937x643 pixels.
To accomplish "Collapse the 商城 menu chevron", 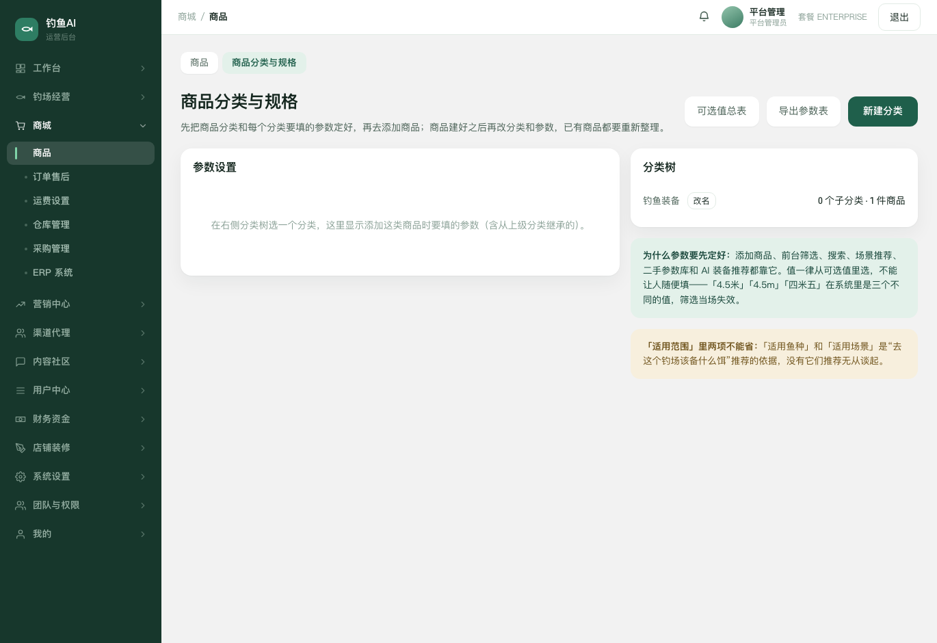I will pyautogui.click(x=143, y=126).
